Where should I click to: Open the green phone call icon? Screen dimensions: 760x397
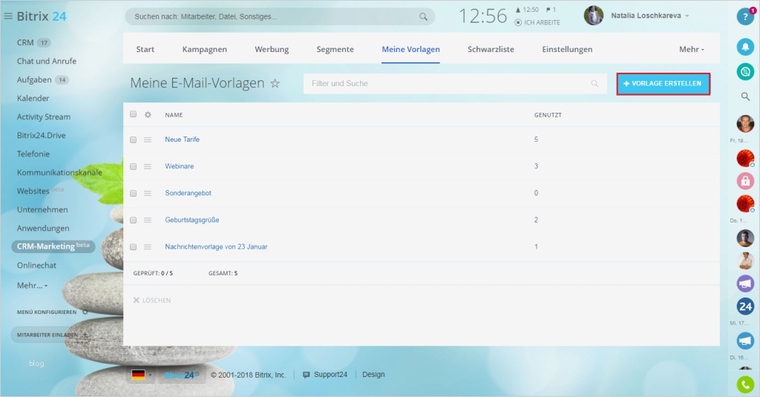coord(745,385)
